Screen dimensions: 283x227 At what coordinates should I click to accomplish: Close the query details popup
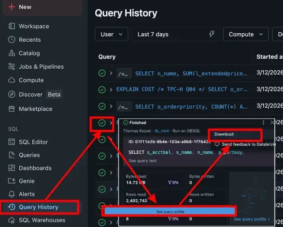click(x=272, y=122)
